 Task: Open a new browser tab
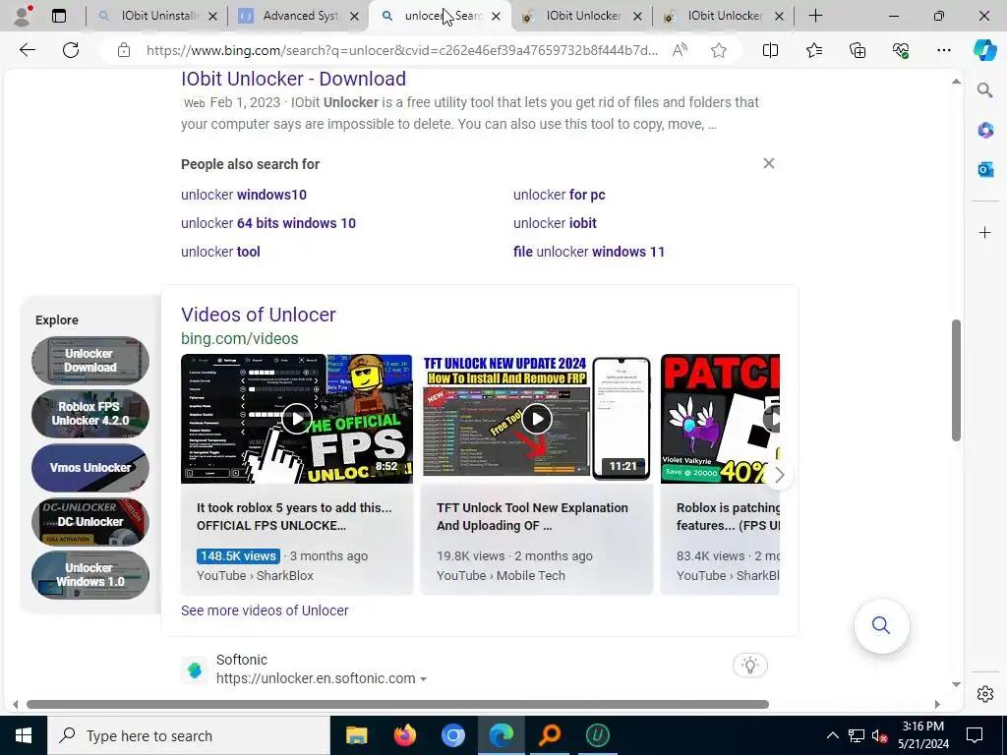815,16
